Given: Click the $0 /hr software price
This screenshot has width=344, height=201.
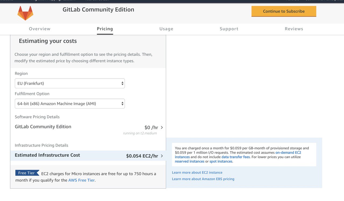Looking at the screenshot, I should pos(151,127).
